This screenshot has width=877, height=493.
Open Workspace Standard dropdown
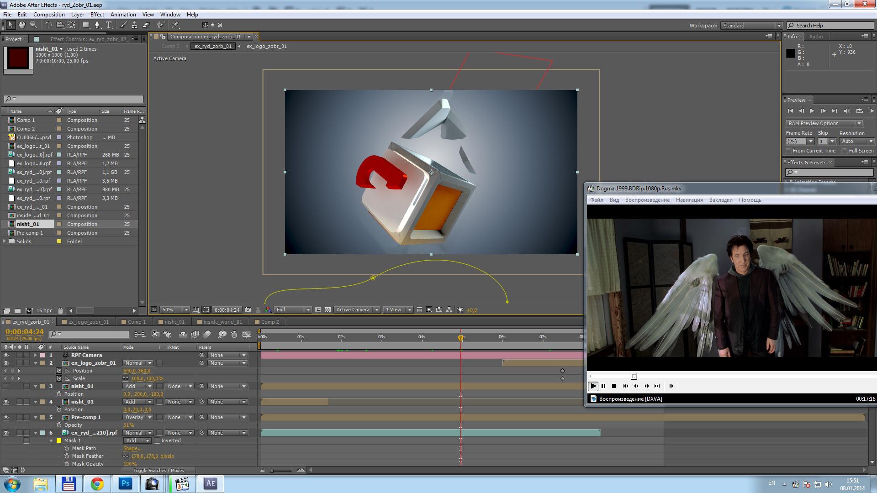click(x=751, y=26)
